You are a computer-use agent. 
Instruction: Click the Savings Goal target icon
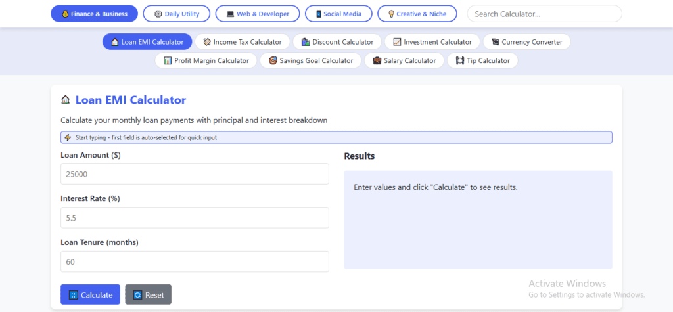(273, 60)
